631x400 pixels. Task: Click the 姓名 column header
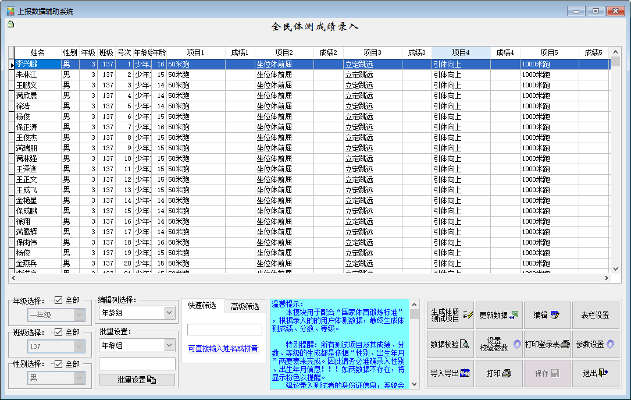pyautogui.click(x=38, y=52)
